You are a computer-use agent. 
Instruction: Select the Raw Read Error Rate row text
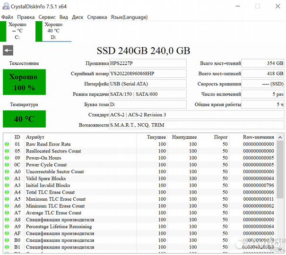pos(48,144)
